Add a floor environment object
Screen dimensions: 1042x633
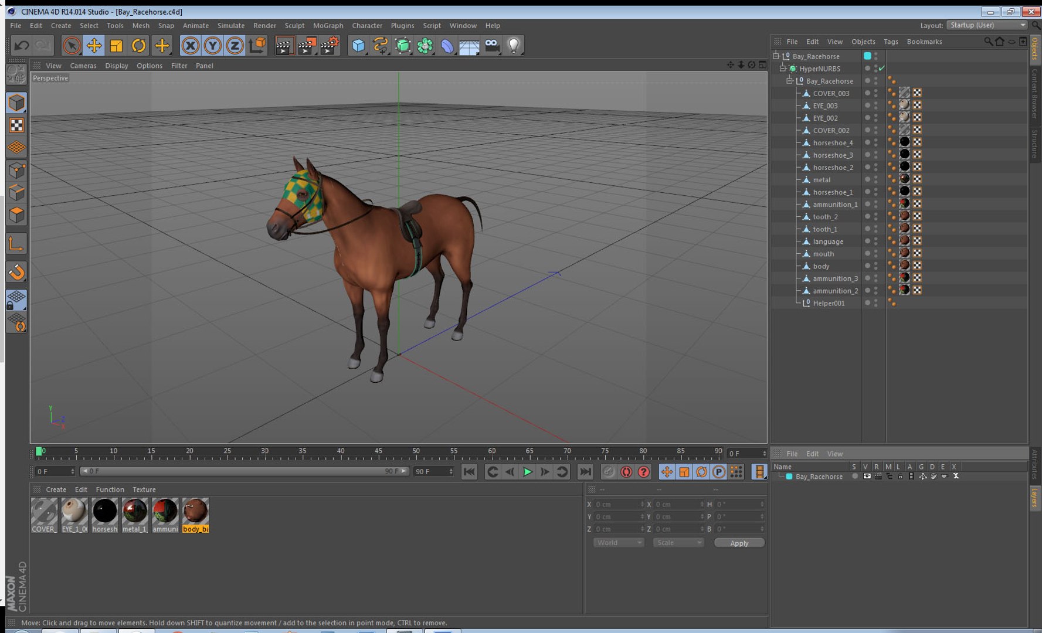[x=469, y=45]
